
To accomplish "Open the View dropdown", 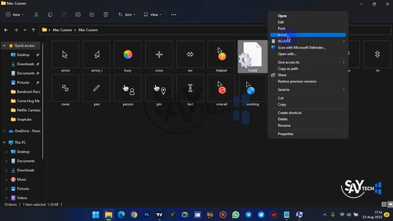I will (x=152, y=15).
